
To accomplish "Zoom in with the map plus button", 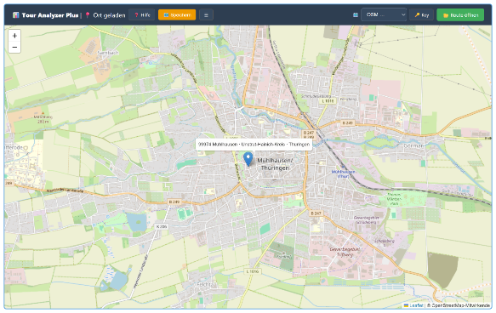I will pos(14,36).
